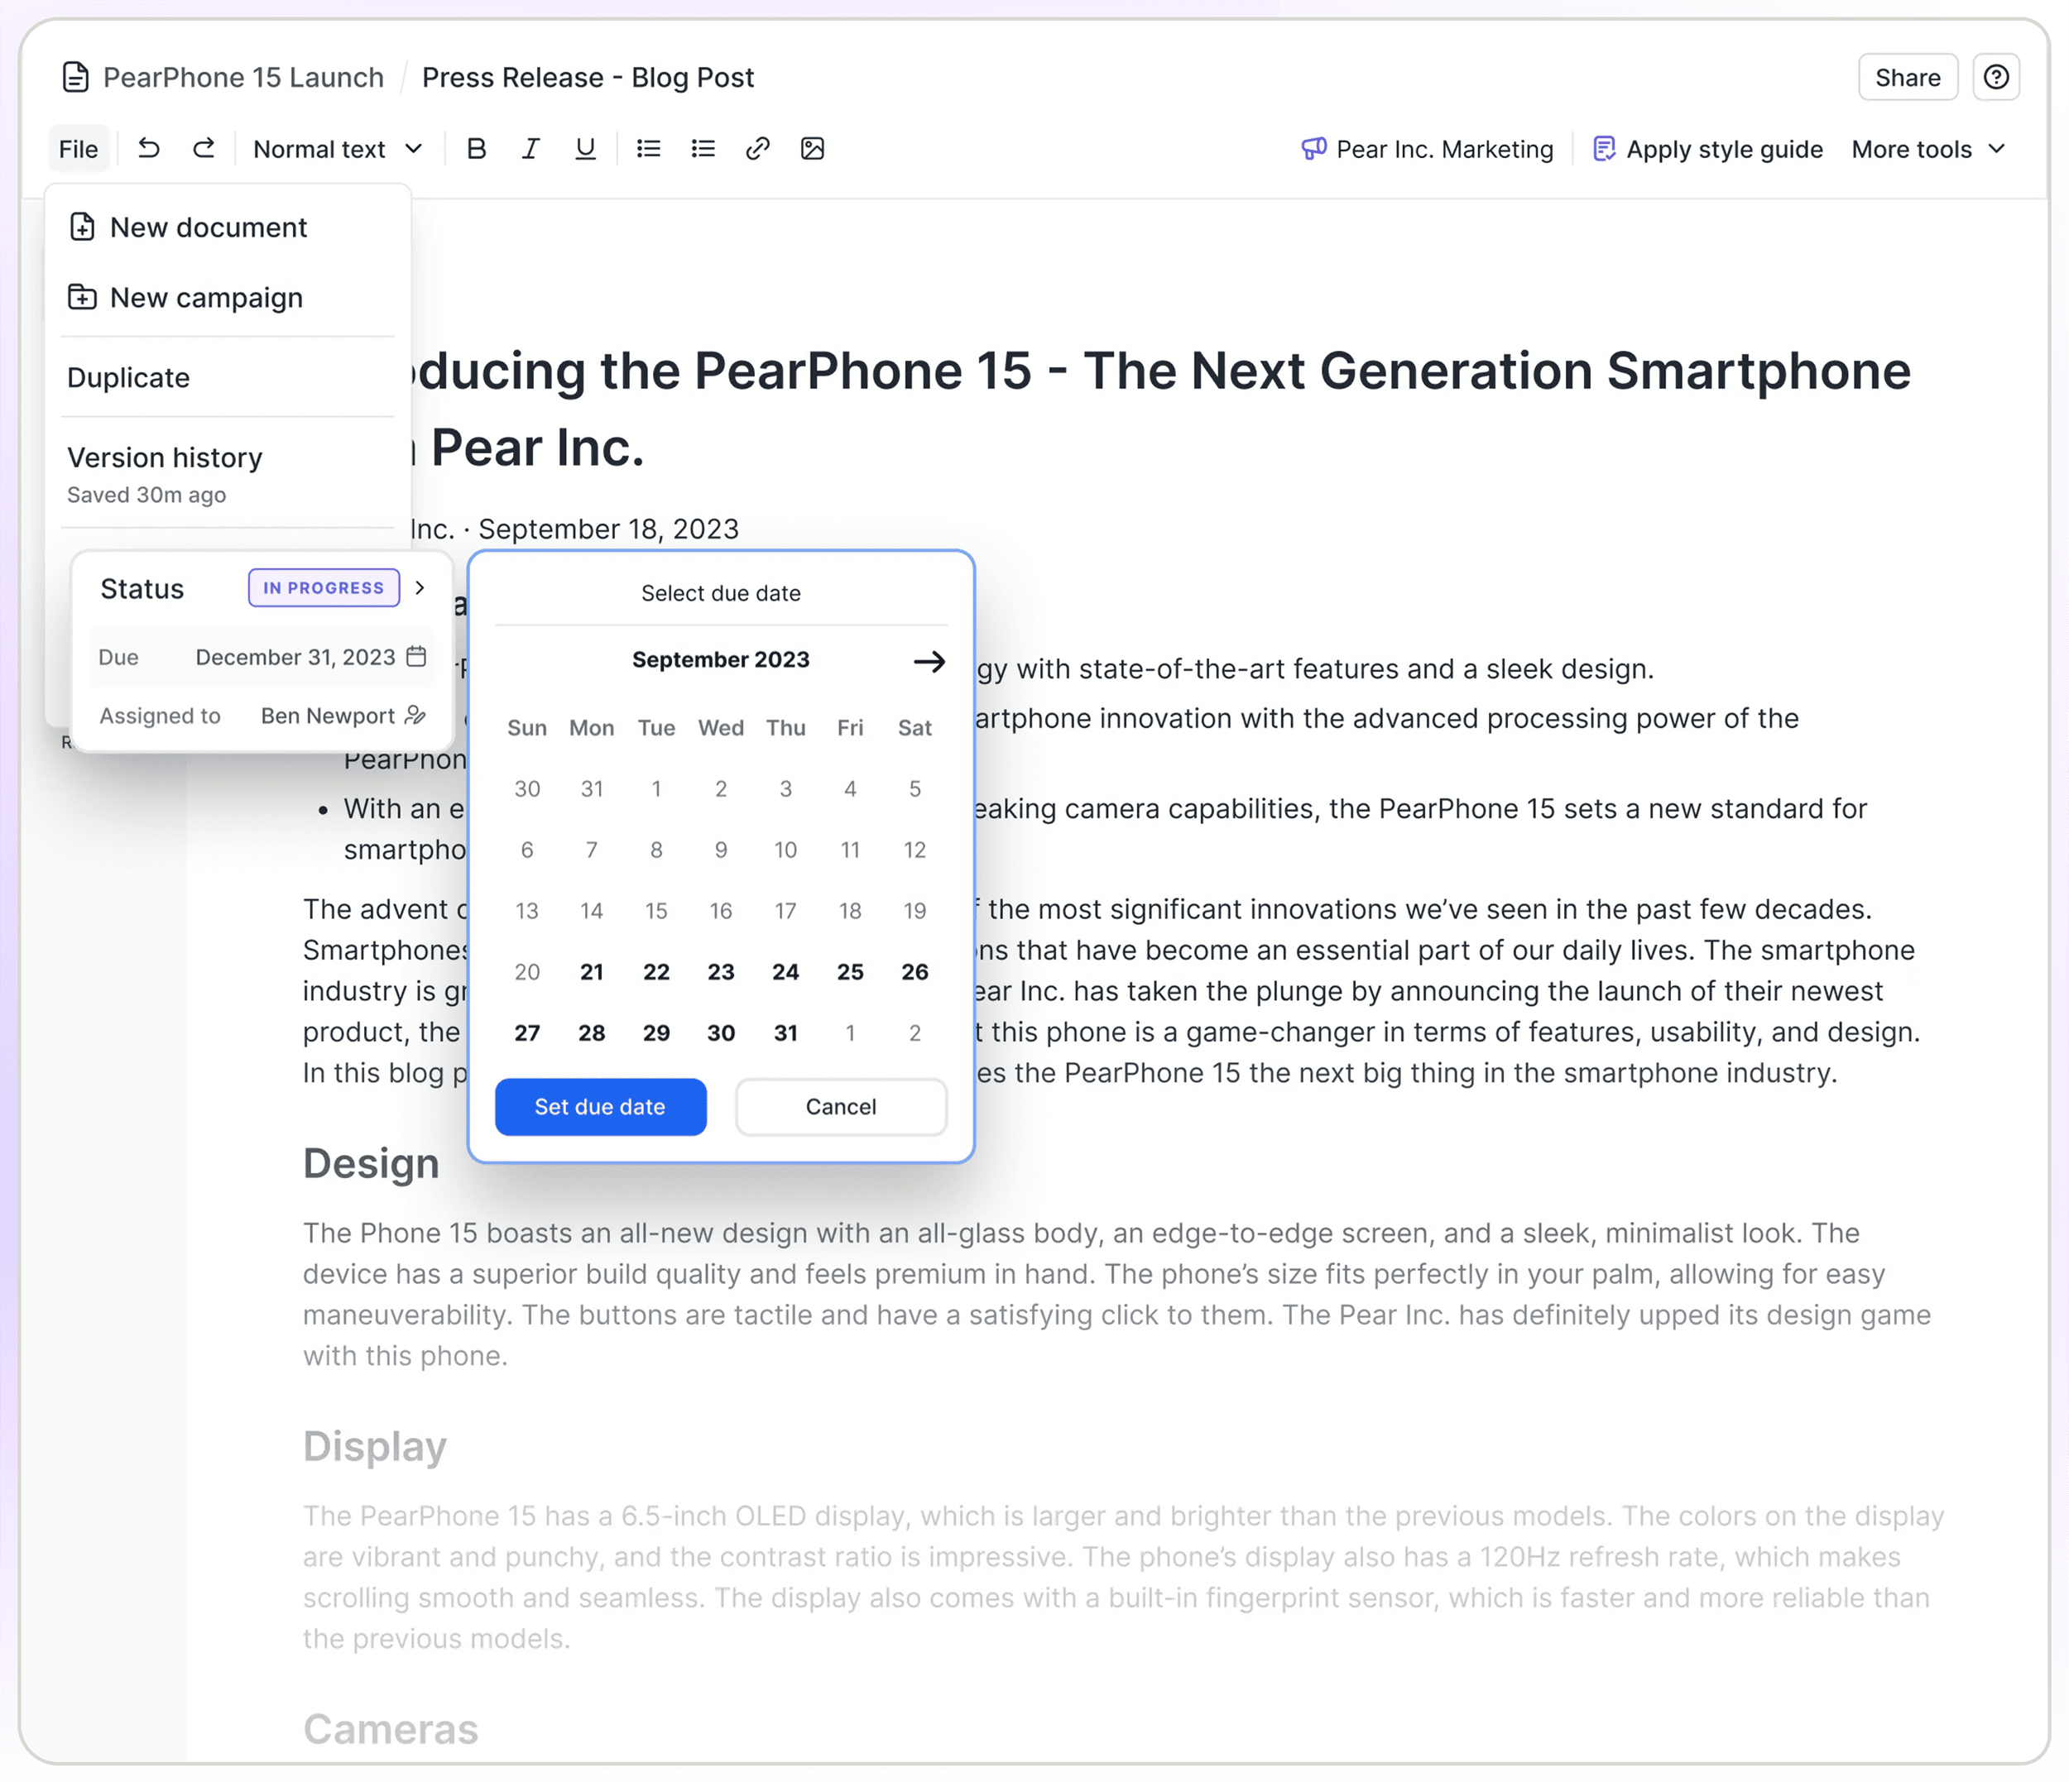Image resolution: width=2069 pixels, height=1782 pixels.
Task: Click the Cancel button in date picker
Action: pyautogui.click(x=841, y=1104)
